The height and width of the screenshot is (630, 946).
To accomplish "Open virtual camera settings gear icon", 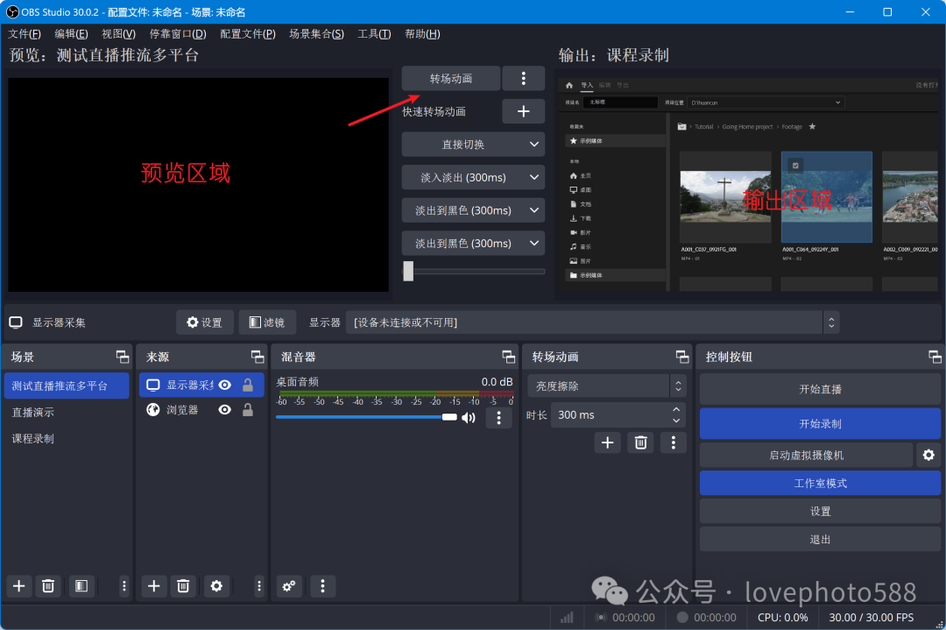I will click(x=928, y=455).
